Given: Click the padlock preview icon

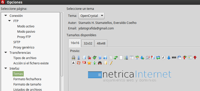Looking at the screenshot, I should click(73, 58).
